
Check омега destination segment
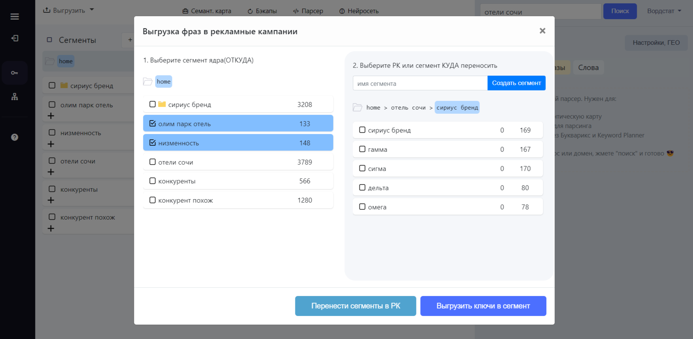(x=362, y=206)
